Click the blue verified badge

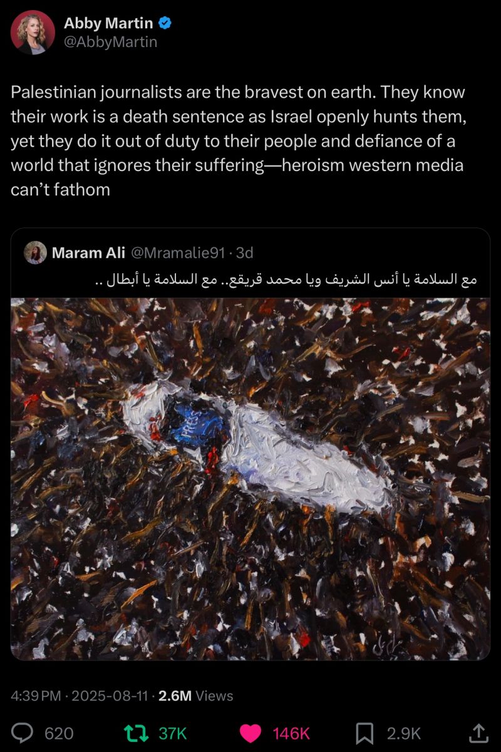[x=165, y=24]
